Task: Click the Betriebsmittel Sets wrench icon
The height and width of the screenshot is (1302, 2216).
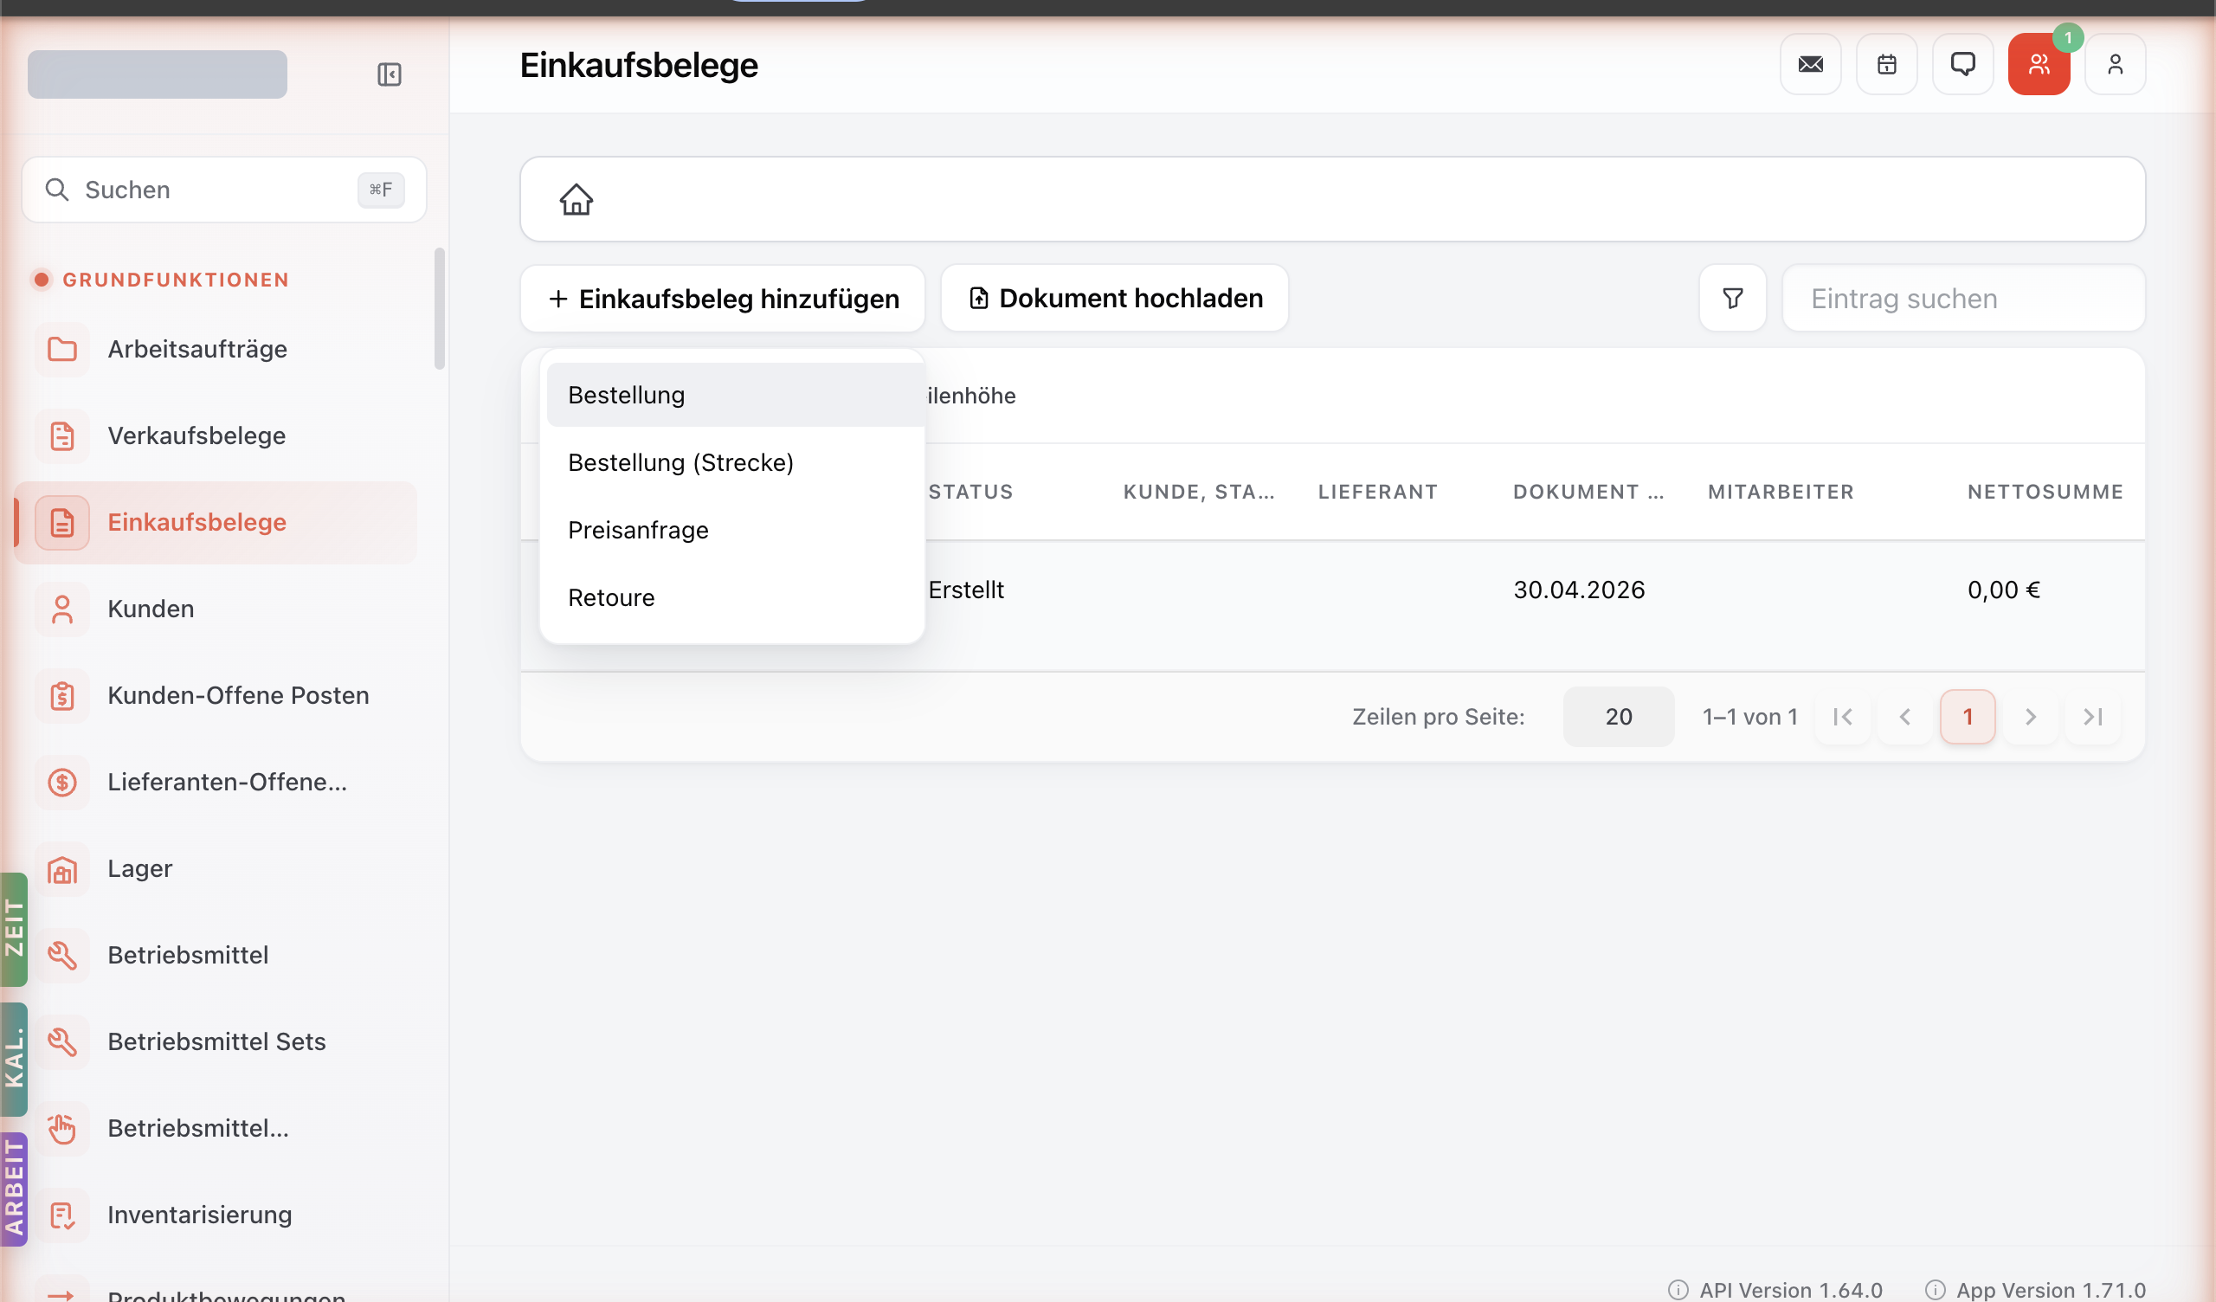Action: [x=61, y=1041]
